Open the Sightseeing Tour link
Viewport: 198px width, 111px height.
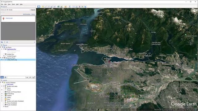(11, 49)
